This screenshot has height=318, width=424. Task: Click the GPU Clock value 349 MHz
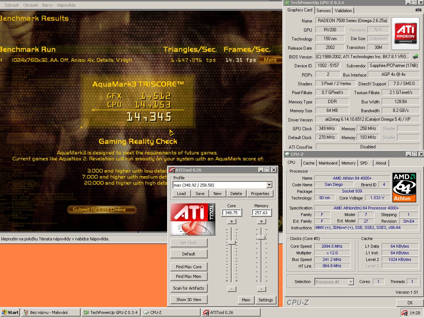[x=327, y=128]
